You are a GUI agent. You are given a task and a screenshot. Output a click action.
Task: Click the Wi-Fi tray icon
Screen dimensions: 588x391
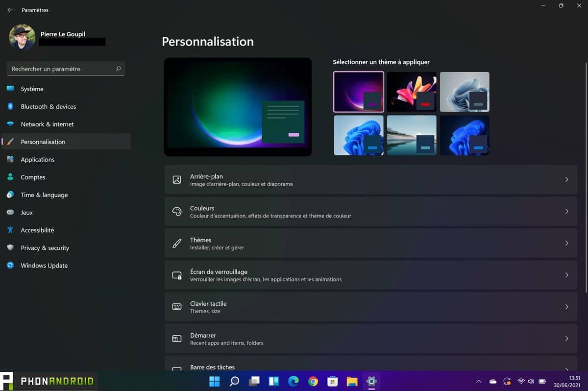[521, 381]
